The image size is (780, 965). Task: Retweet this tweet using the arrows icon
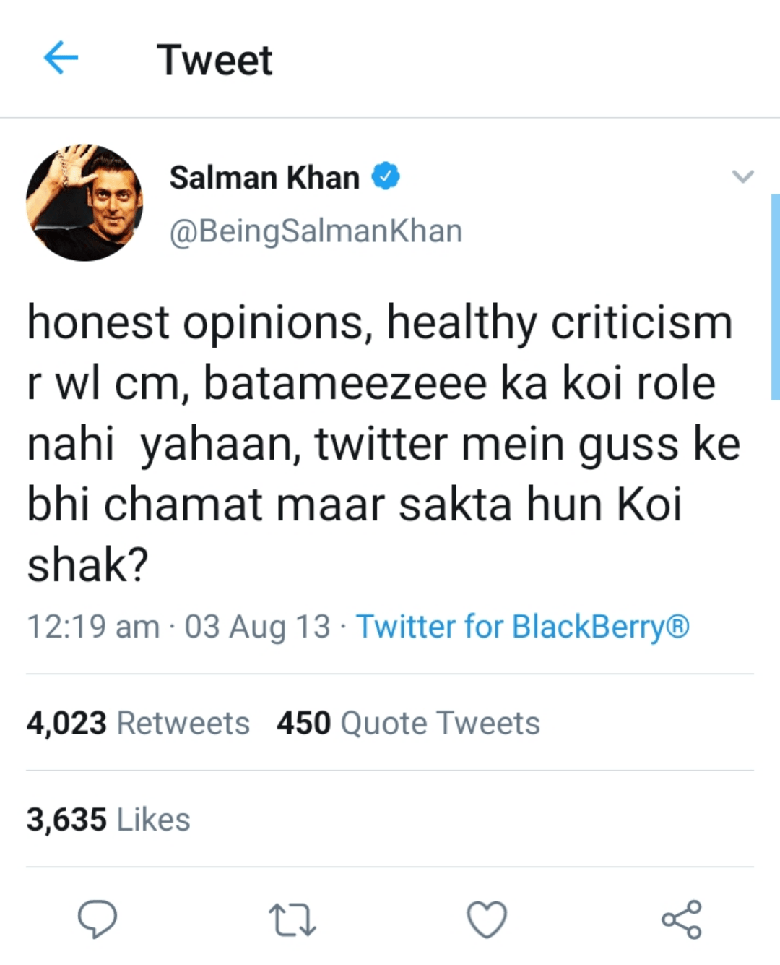(292, 920)
